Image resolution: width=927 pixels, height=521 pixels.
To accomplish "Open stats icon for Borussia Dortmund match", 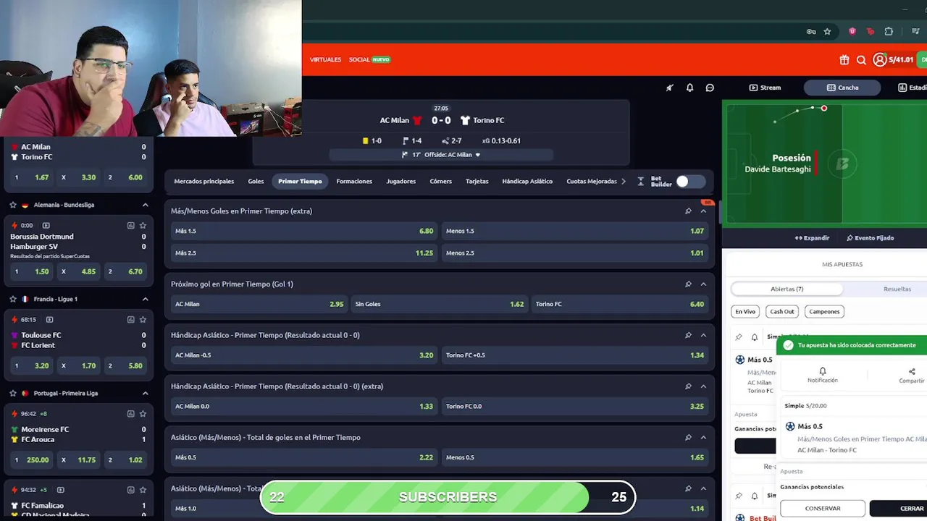I will click(130, 225).
